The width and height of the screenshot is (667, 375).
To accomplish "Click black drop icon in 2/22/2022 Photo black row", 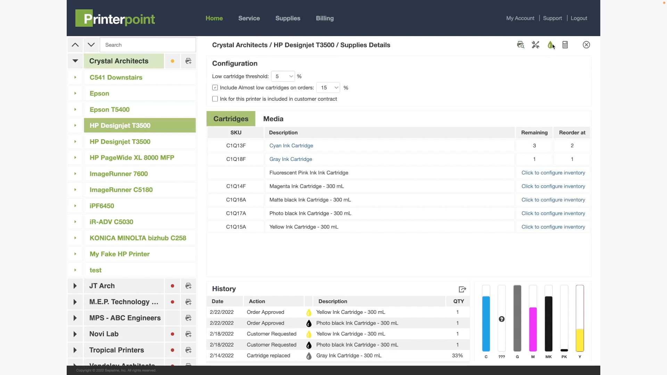I will 309,323.
